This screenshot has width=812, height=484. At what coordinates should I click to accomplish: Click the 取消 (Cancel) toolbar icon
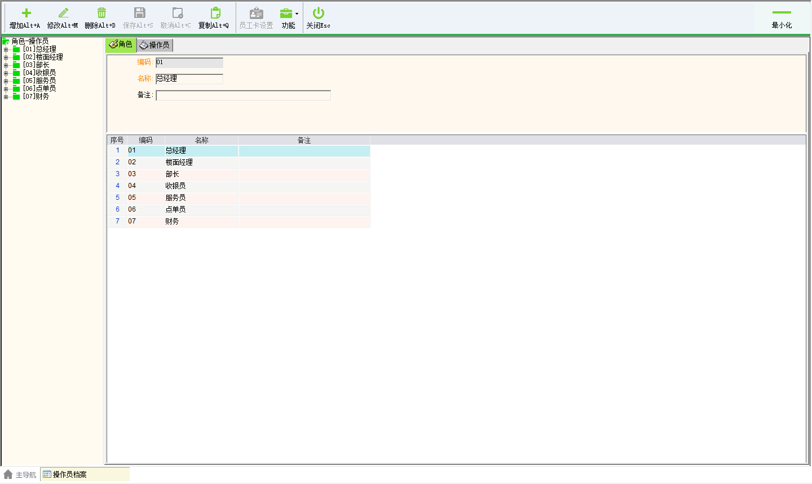tap(178, 13)
